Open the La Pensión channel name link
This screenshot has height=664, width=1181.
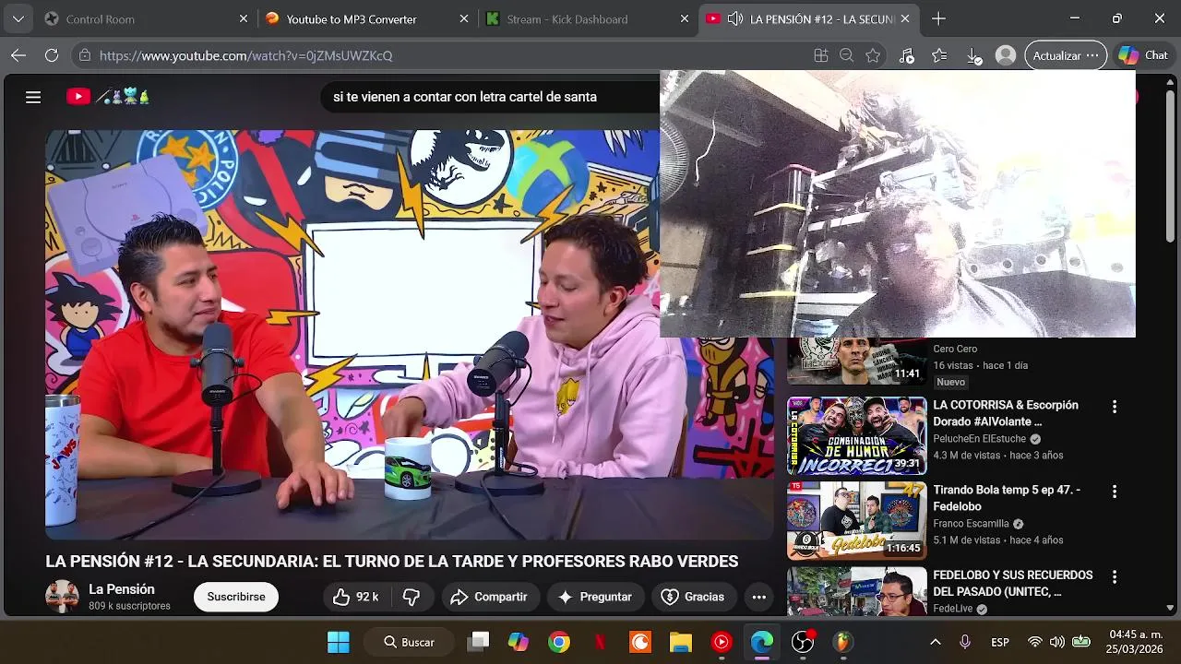[122, 589]
